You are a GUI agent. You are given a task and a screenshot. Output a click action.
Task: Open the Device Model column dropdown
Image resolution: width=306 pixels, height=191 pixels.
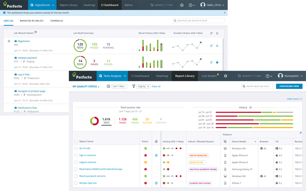tap(256, 142)
